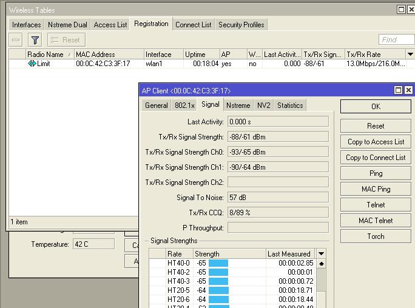Click the Tx/Rx Signal Strength field -88/-61 dBm

pos(278,137)
